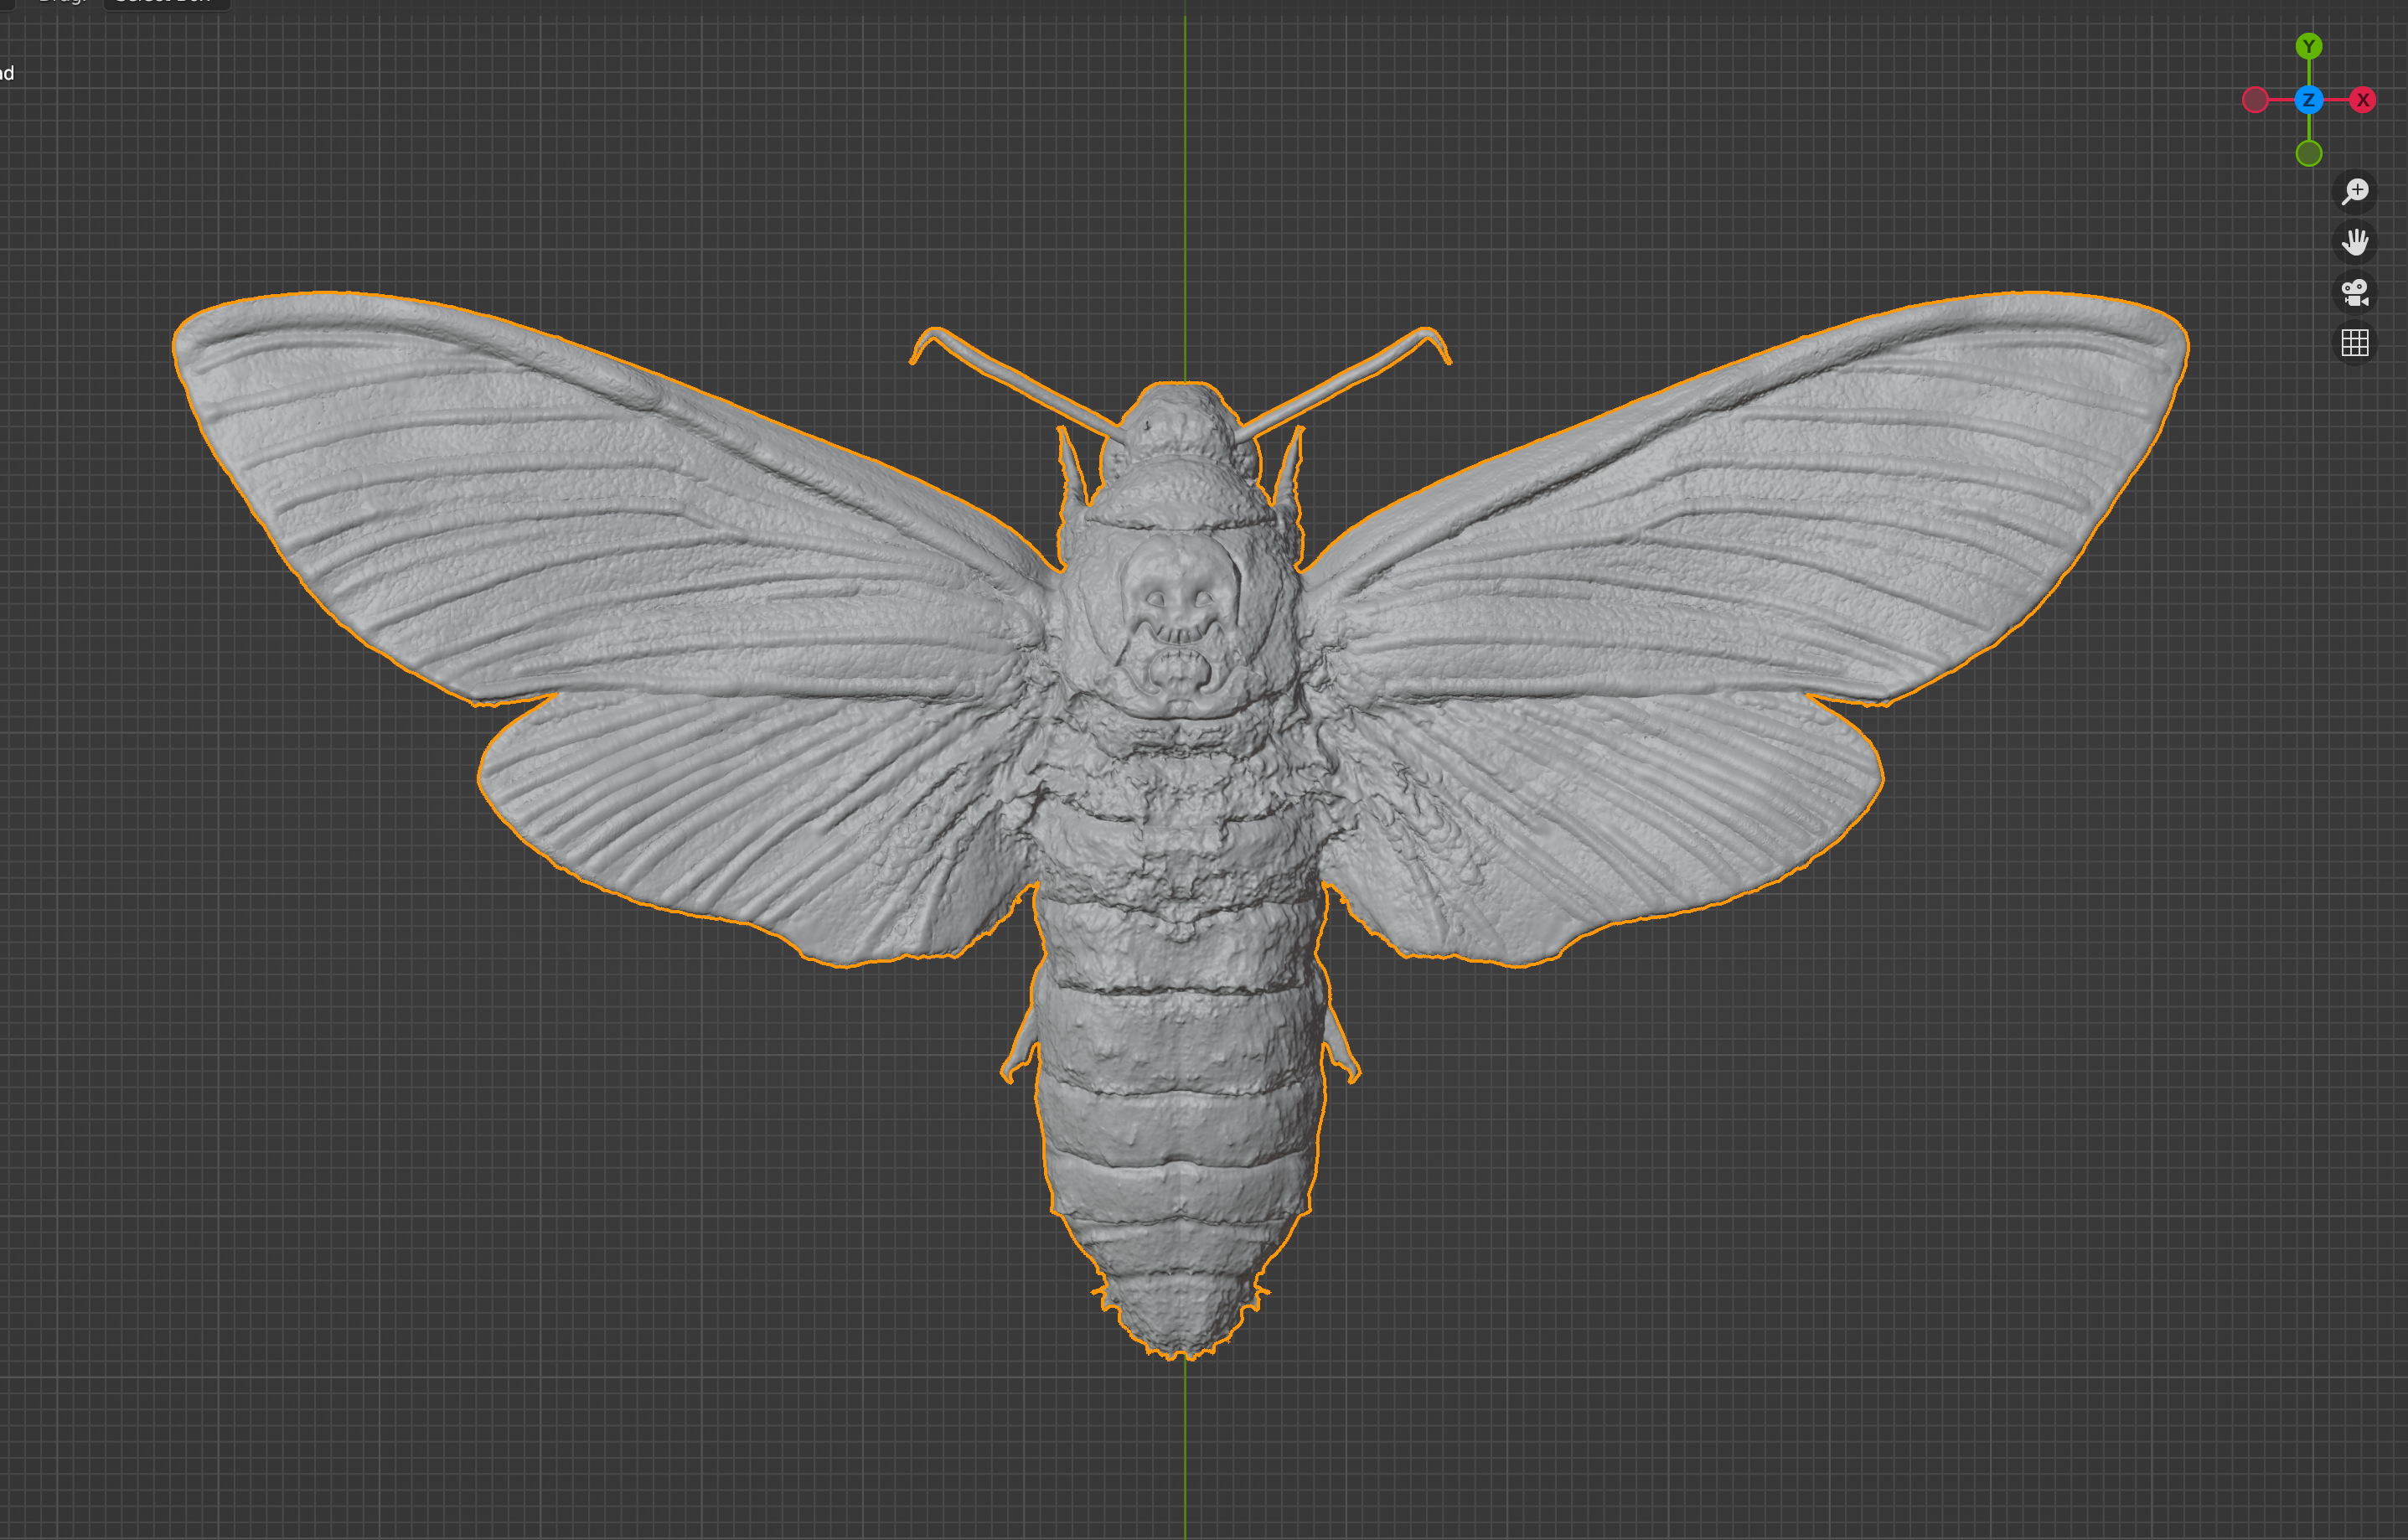
Task: Click the red X axis ball on navigation gizmo
Action: point(2362,100)
